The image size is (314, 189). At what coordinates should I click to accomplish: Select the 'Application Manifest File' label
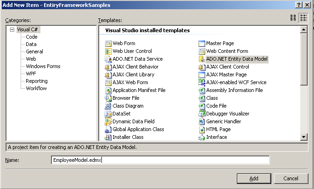139,90
